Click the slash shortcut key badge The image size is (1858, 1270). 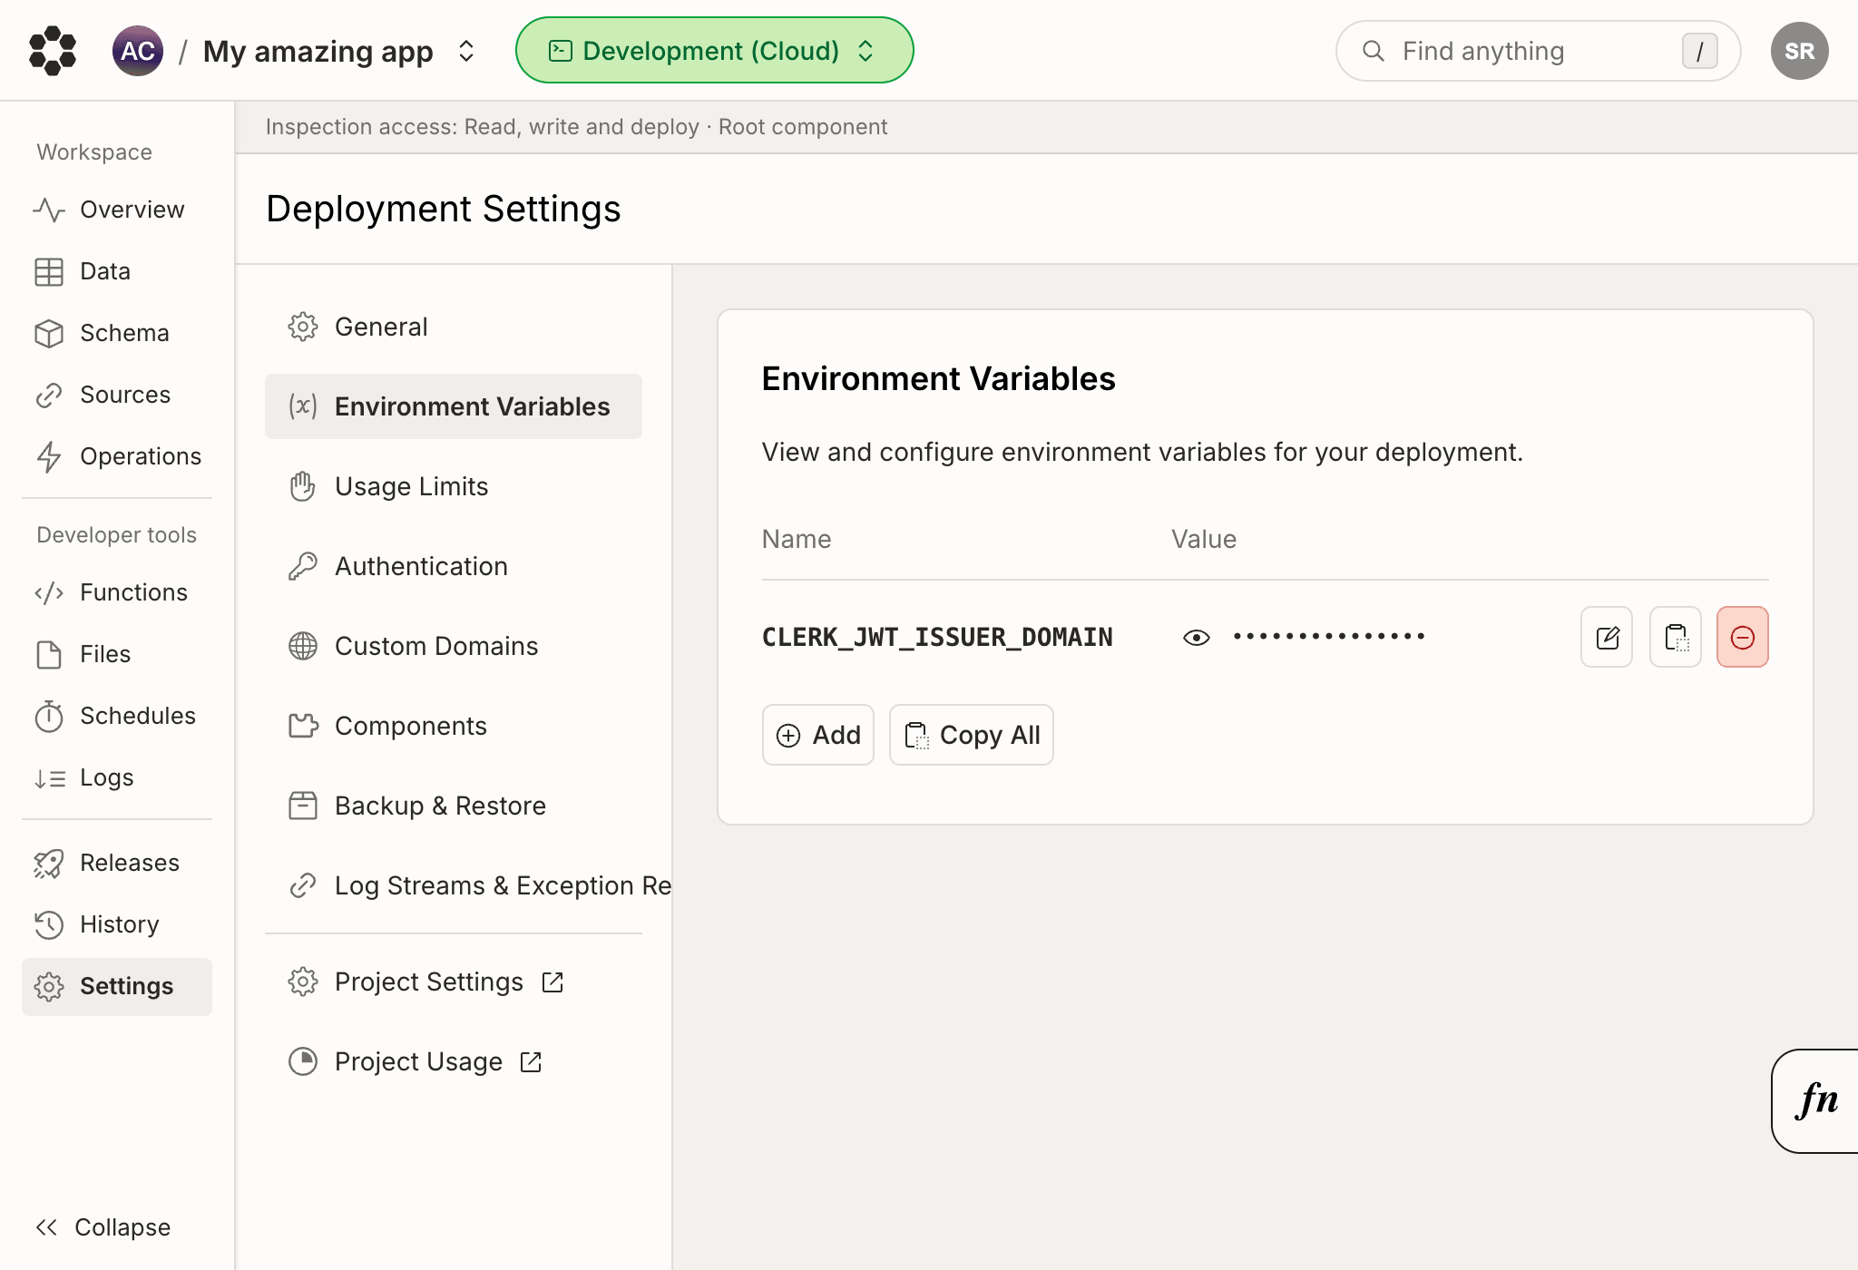click(1699, 51)
